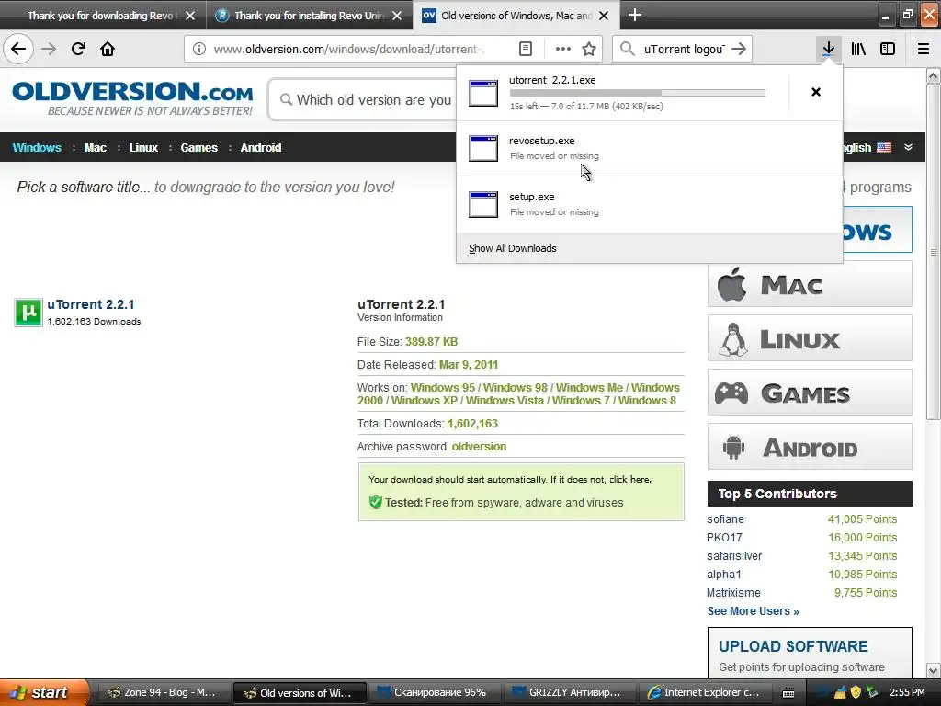Click the 'click here' manual download link
This screenshot has height=706, width=941.
(629, 479)
